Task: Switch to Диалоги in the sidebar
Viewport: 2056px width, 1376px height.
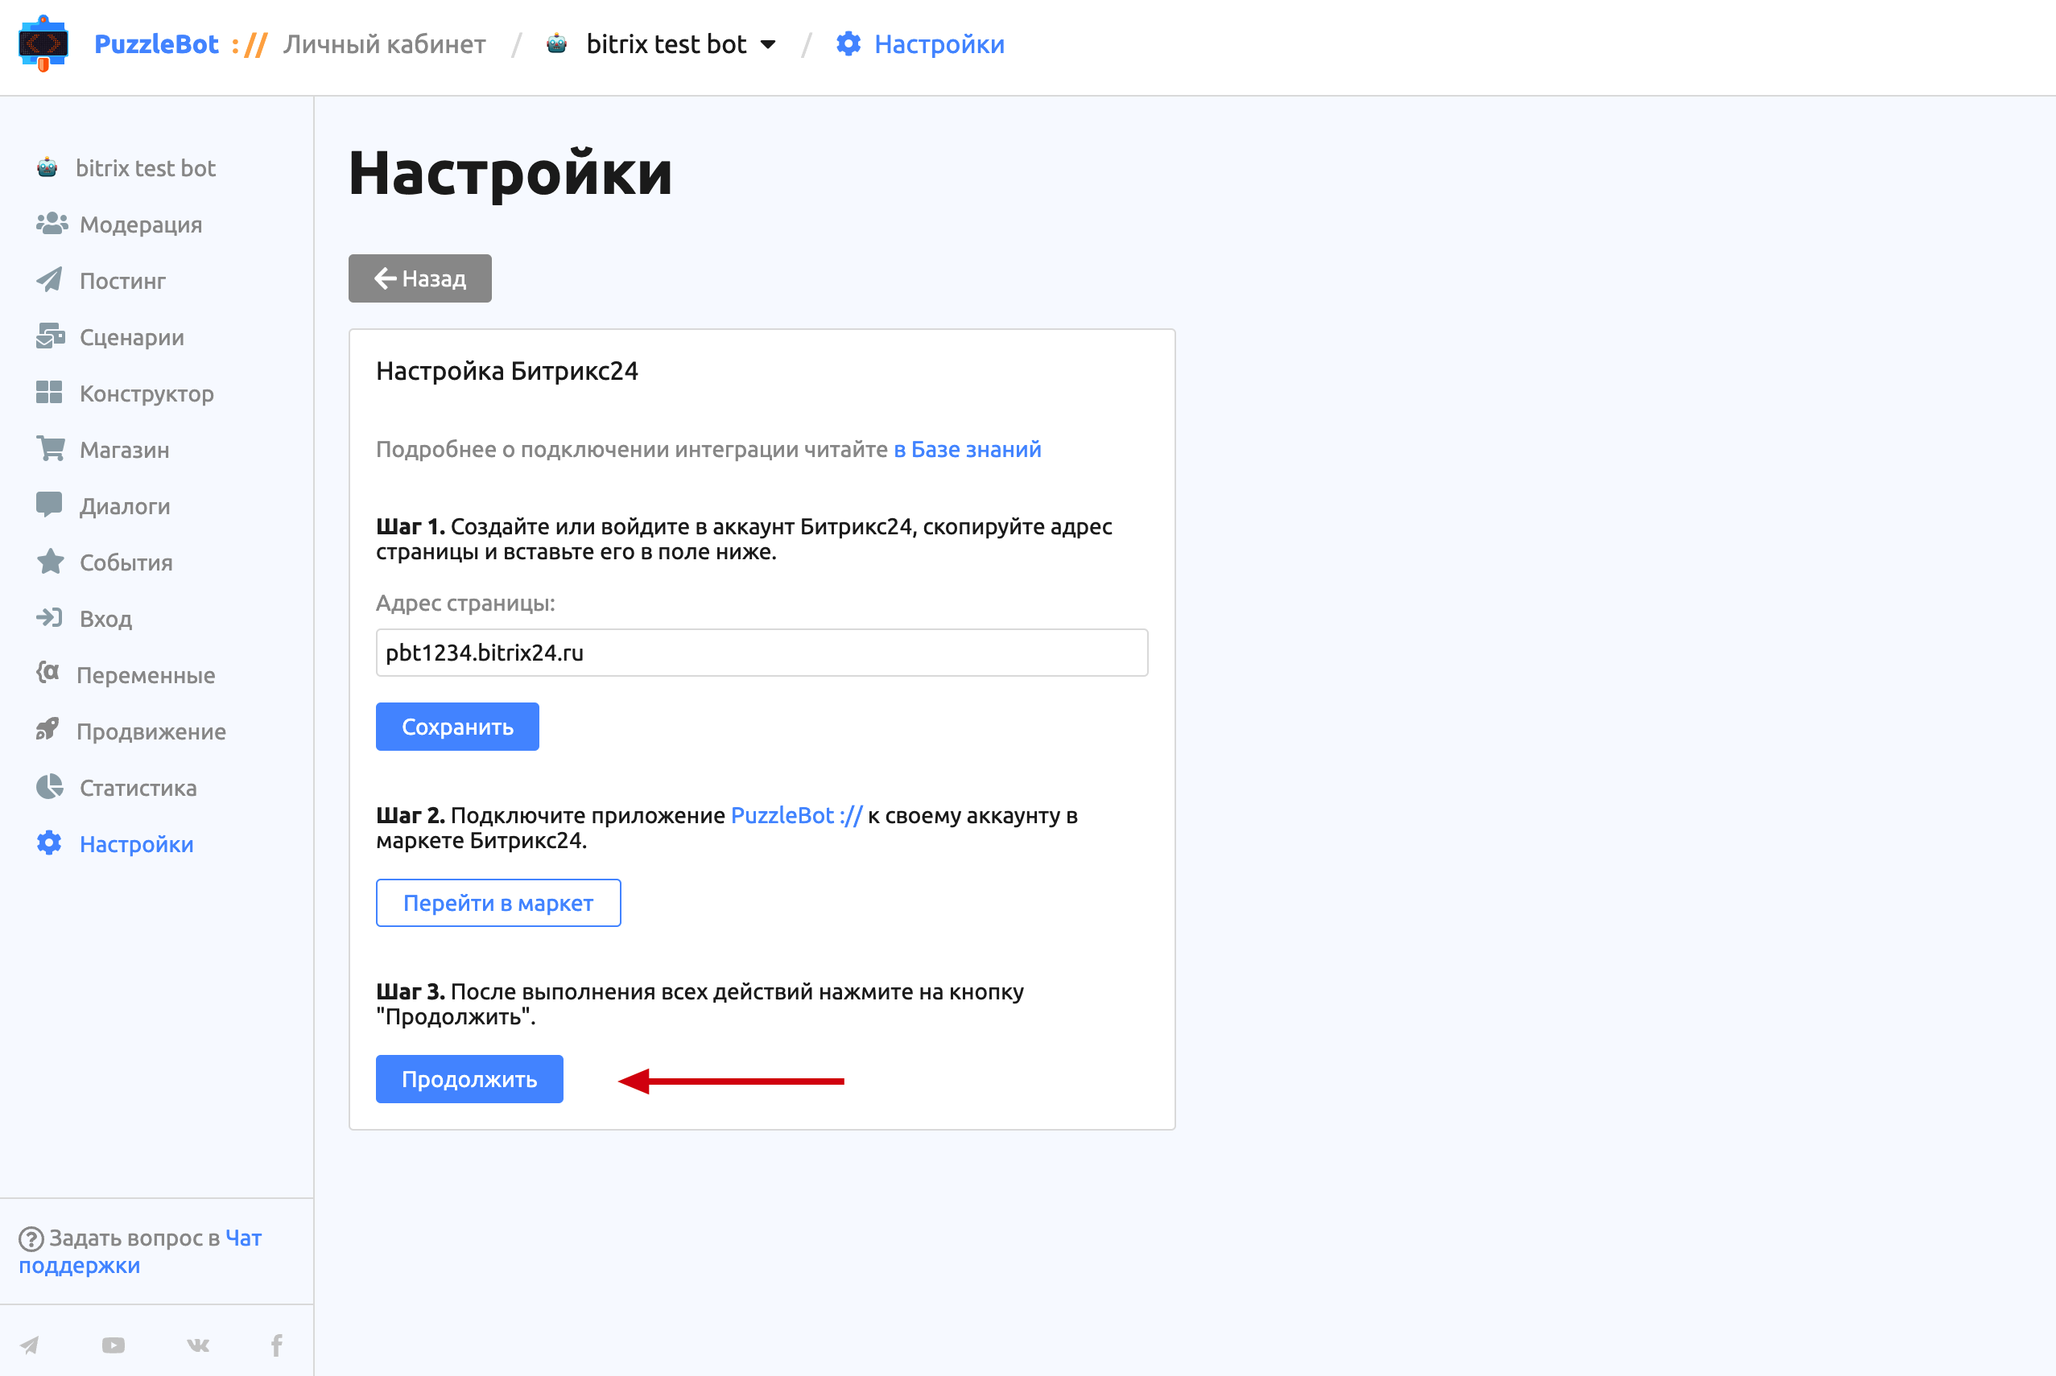Action: coord(125,505)
